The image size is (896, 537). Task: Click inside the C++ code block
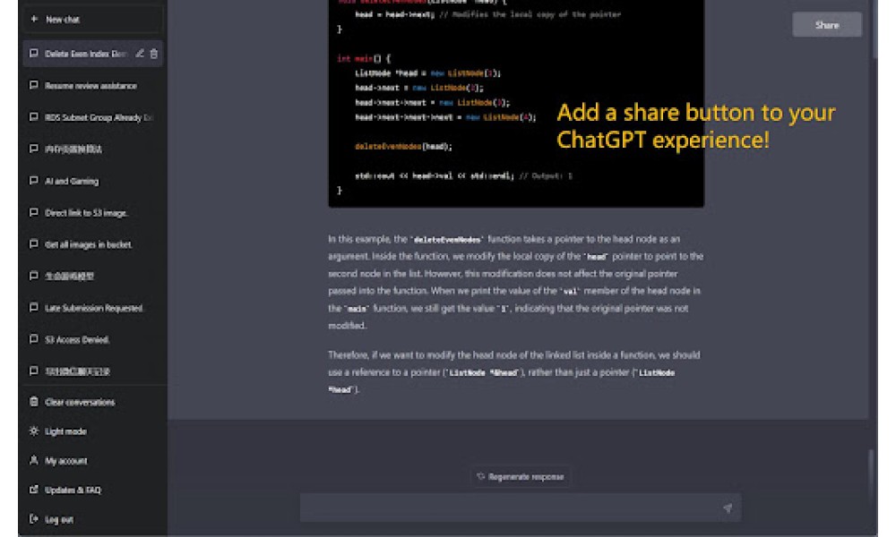click(x=516, y=103)
